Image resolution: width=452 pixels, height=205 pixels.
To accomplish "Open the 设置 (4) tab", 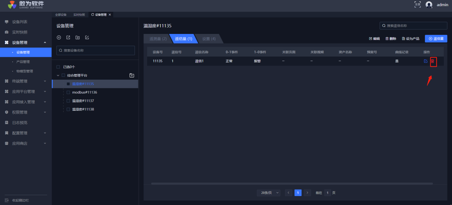I will click(209, 39).
